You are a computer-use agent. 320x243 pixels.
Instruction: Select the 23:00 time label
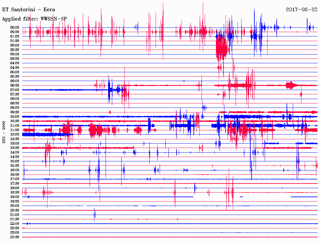(15, 233)
